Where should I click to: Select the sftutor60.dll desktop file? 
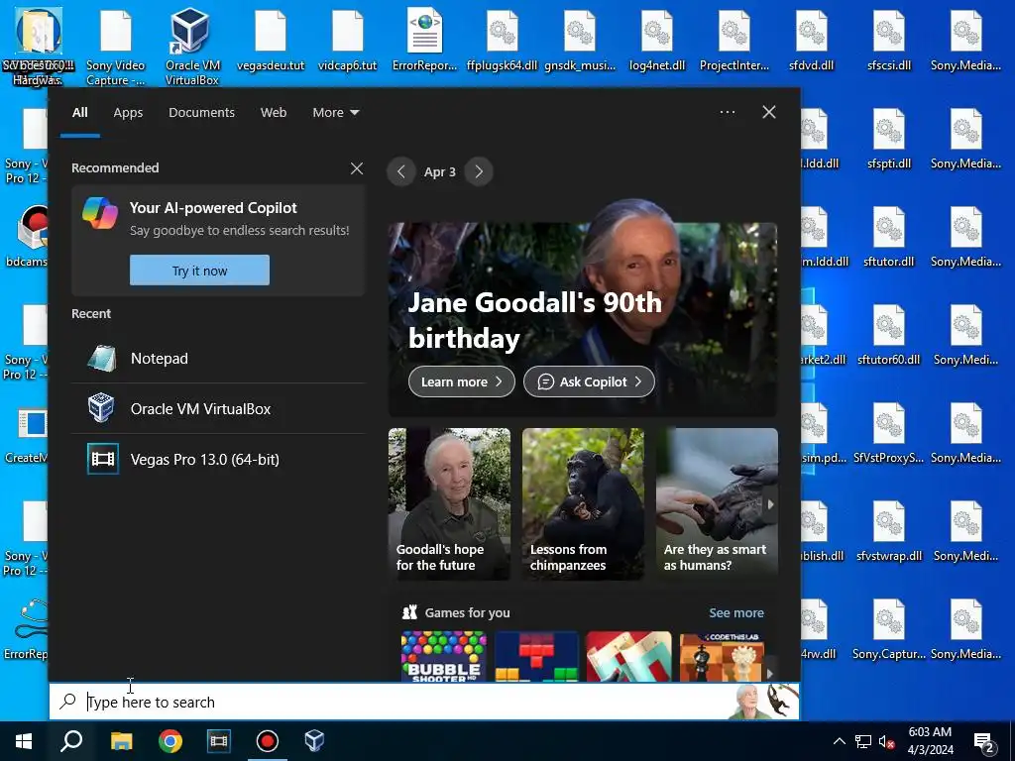(889, 335)
